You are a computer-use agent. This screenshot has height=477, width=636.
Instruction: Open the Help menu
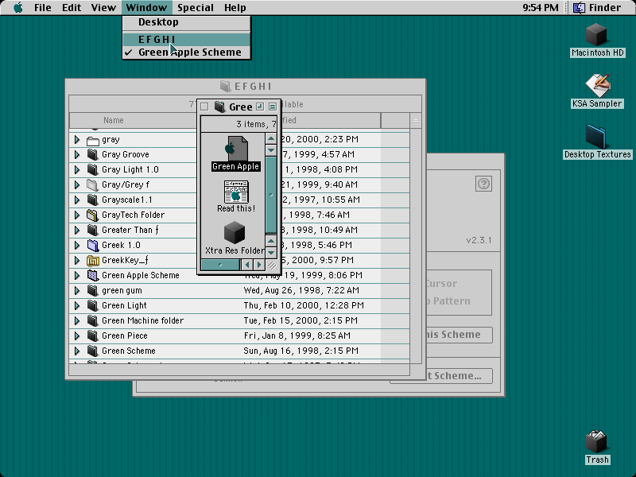[x=235, y=7]
